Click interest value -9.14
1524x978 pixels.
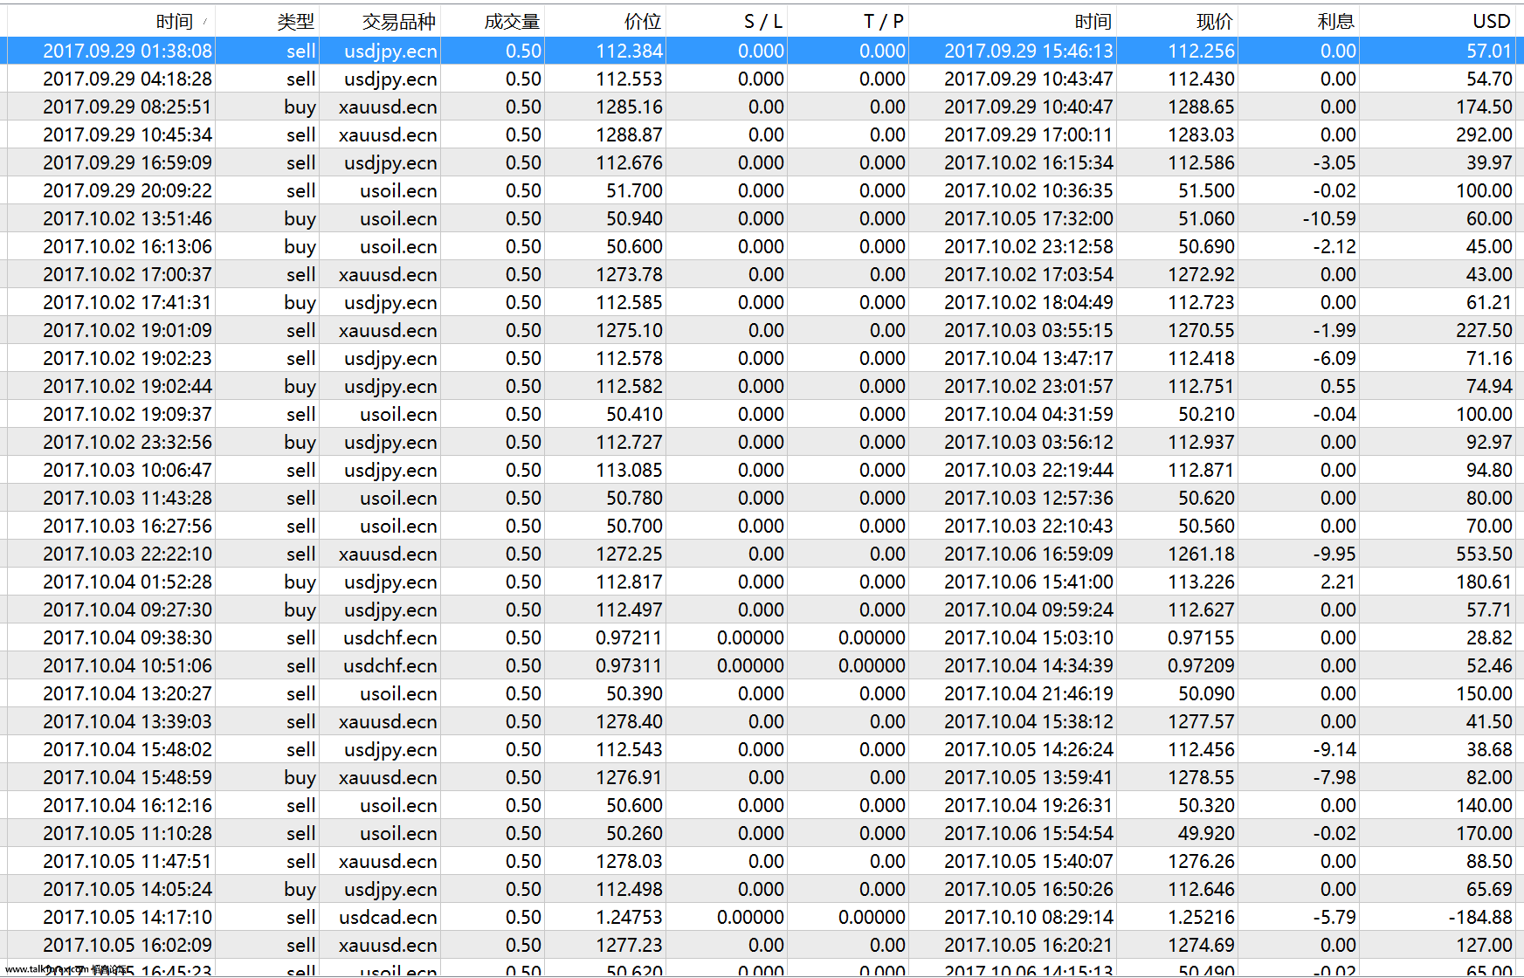(x=1334, y=749)
